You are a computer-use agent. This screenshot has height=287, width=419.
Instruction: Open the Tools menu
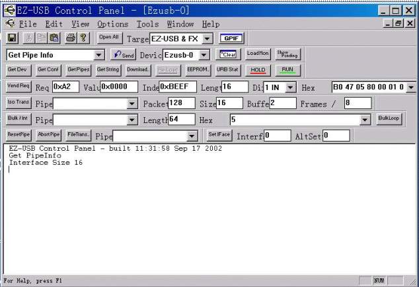point(147,24)
